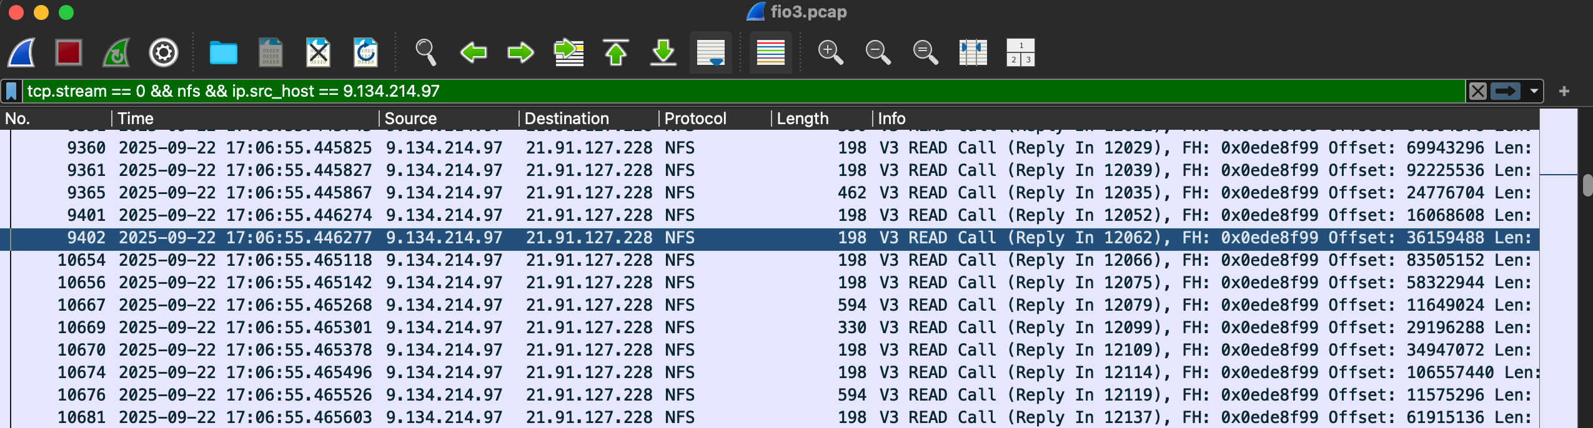Toggle auto-scroll during live capture
Image resolution: width=1593 pixels, height=428 pixels.
[x=710, y=52]
